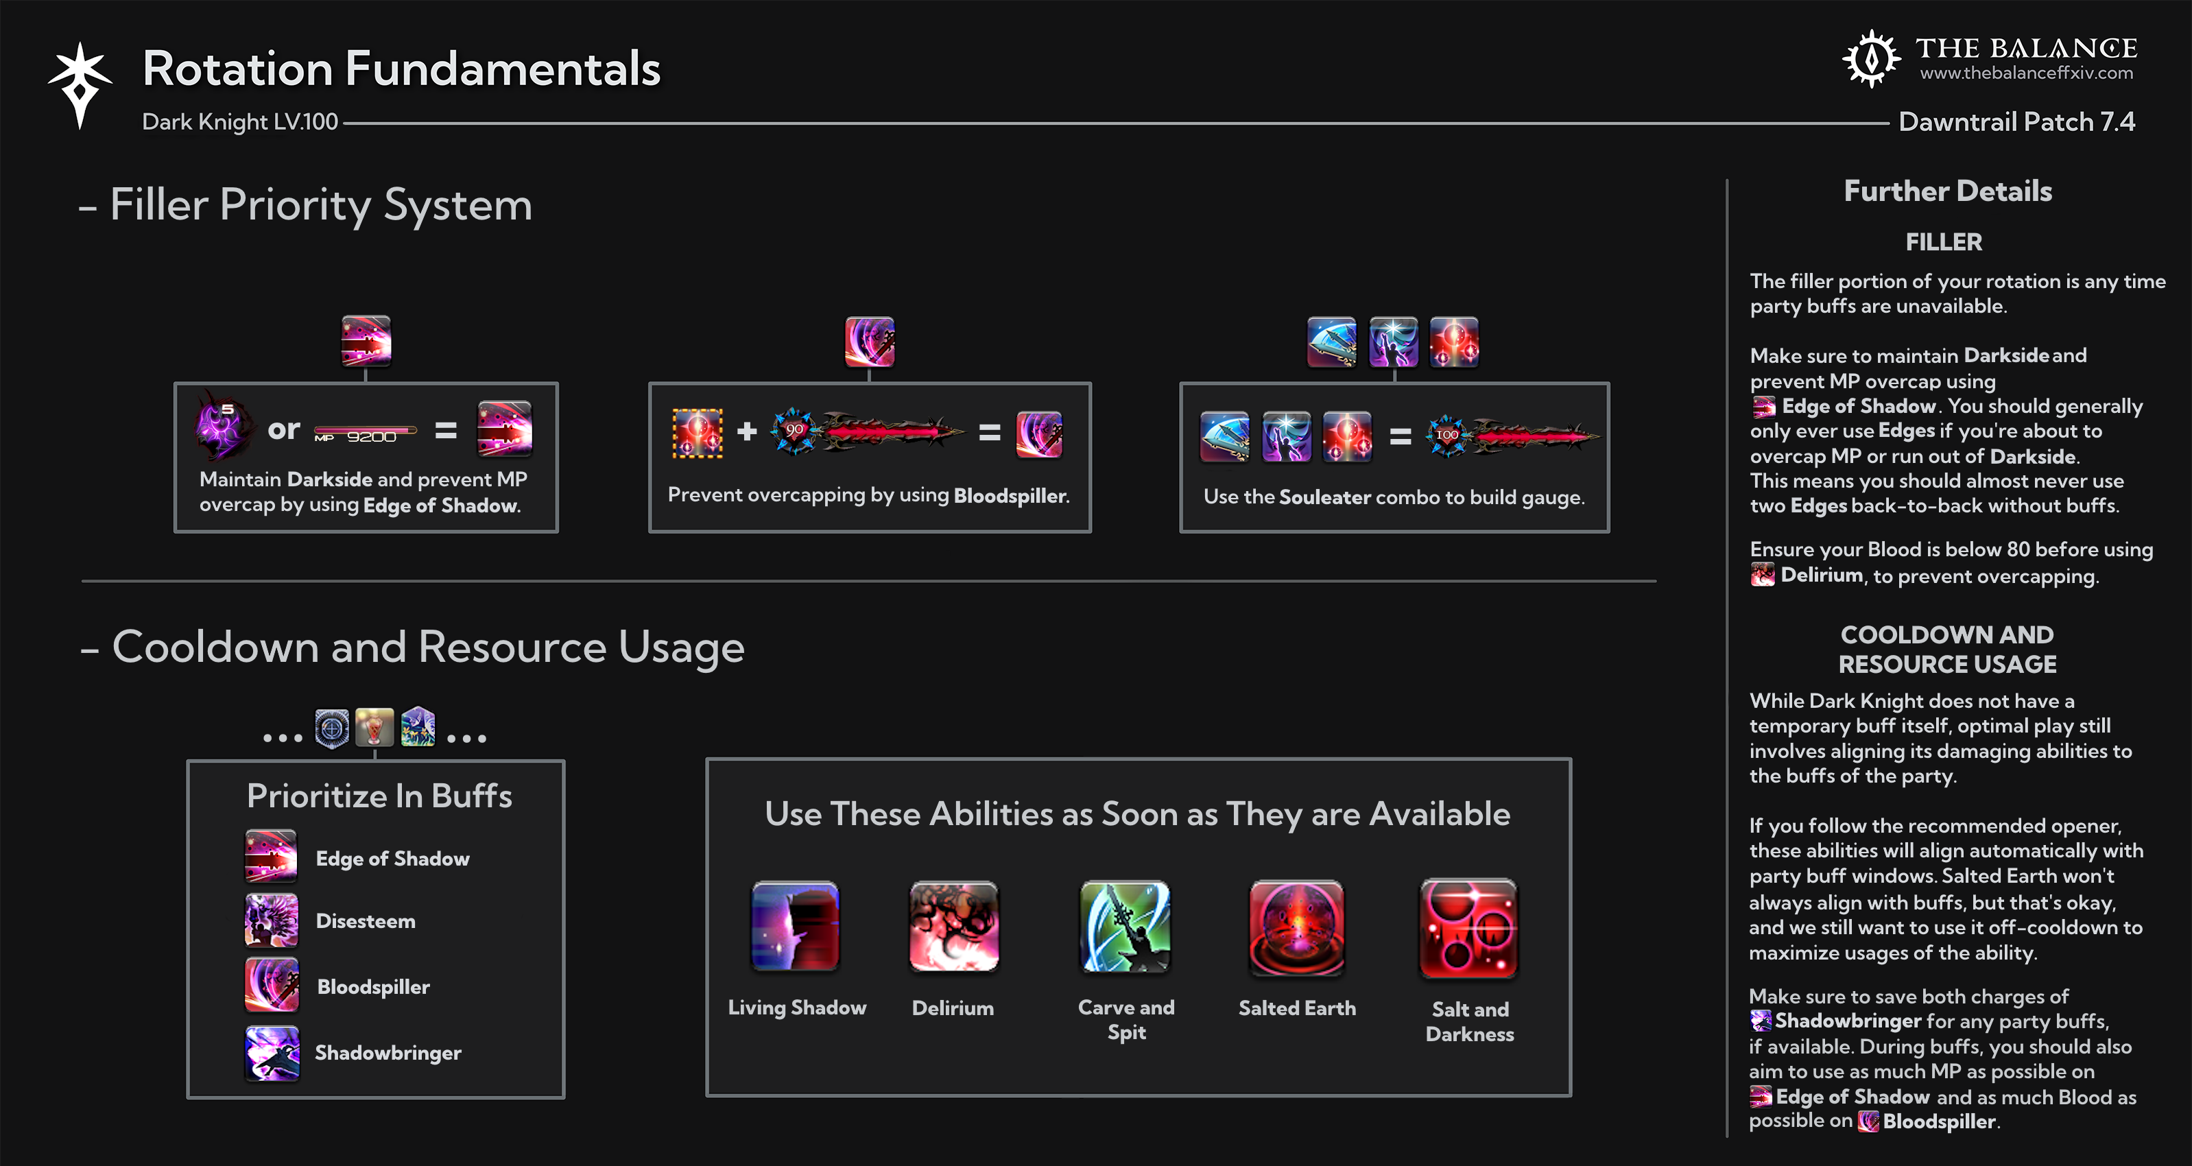2192x1166 pixels.
Task: Click the Blood gauge showing 100
Action: point(1513,436)
